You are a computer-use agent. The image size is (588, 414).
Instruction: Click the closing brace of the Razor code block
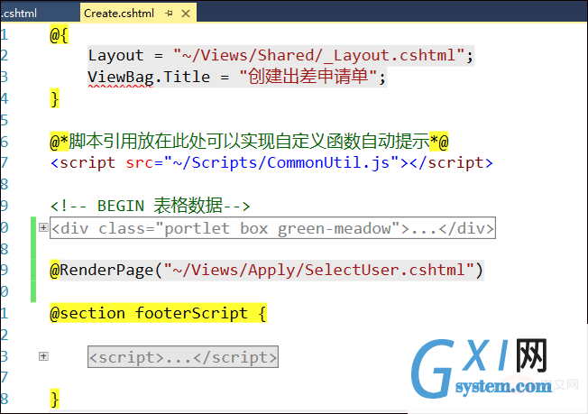click(x=55, y=98)
